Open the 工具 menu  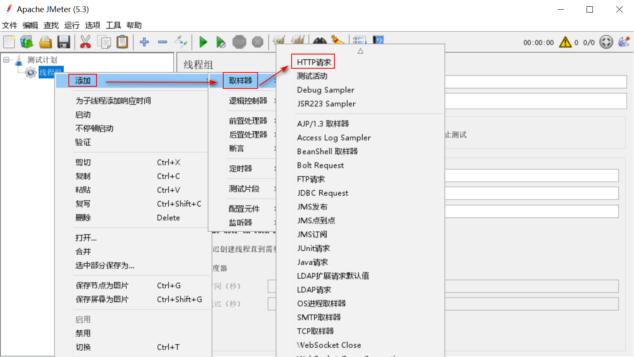click(x=113, y=25)
